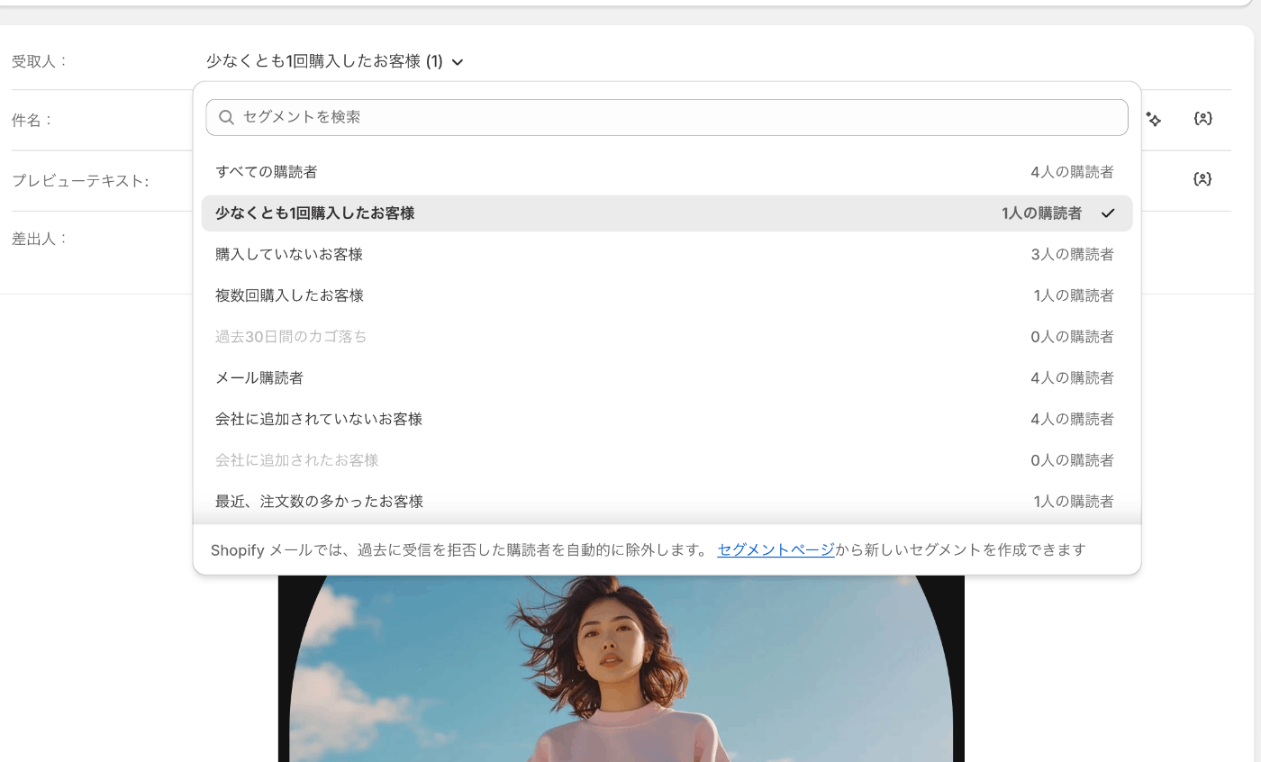The image size is (1261, 762).
Task: Click the 差出人 label
Action: pyautogui.click(x=40, y=239)
